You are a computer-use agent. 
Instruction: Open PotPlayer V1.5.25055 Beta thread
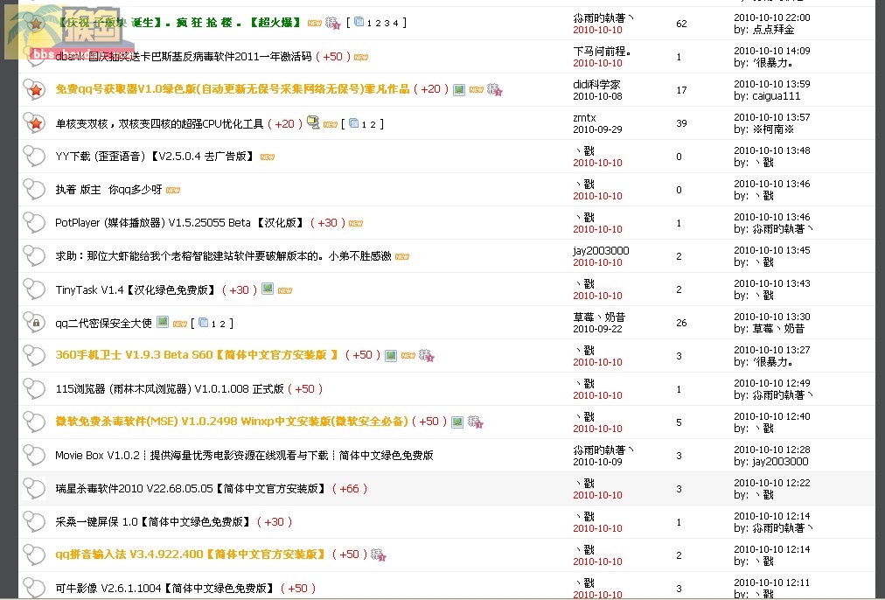[x=180, y=223]
